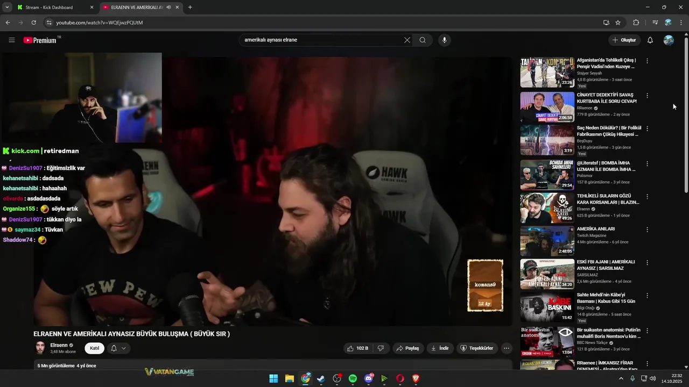Close the Kick Dashboard tab
The width and height of the screenshot is (689, 387).
coord(92,8)
